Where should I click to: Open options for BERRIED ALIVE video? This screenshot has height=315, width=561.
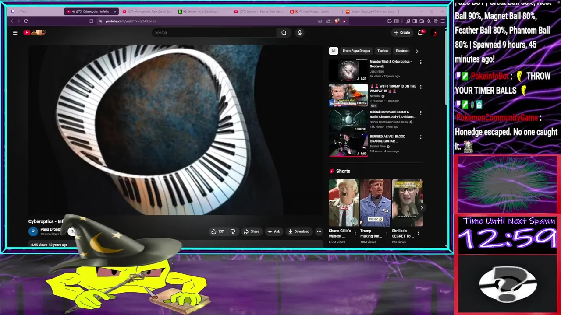click(x=421, y=137)
